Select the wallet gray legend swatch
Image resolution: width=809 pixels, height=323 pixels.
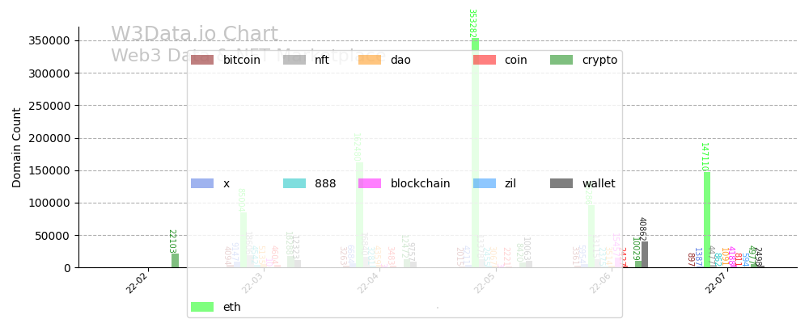pyautogui.click(x=561, y=183)
